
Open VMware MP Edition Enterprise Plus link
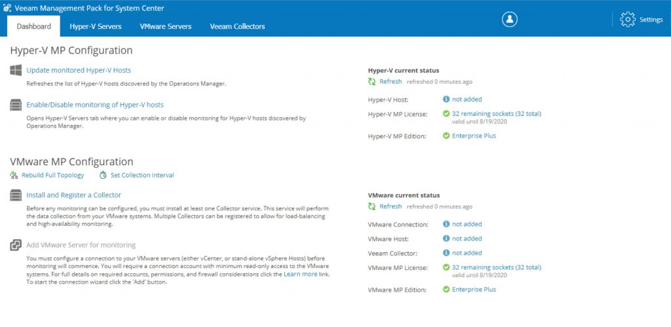(x=474, y=290)
